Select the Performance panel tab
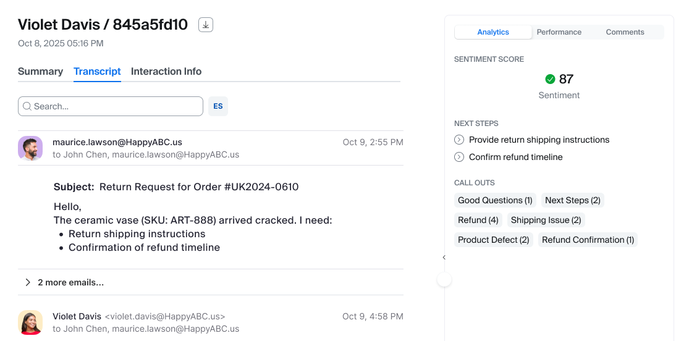 559,32
